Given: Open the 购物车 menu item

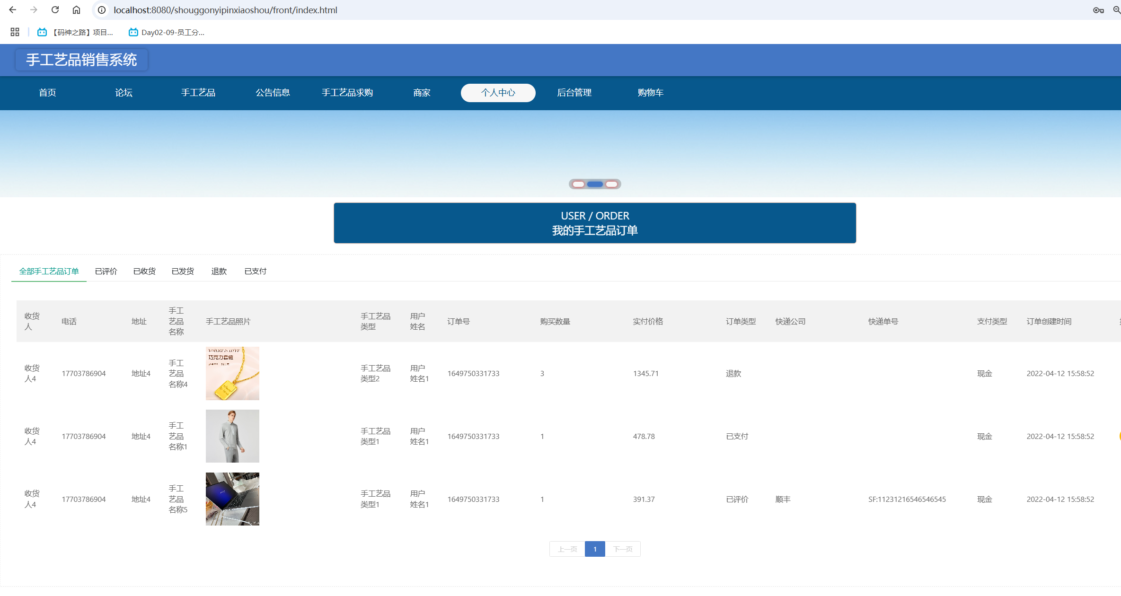Looking at the screenshot, I should (650, 93).
